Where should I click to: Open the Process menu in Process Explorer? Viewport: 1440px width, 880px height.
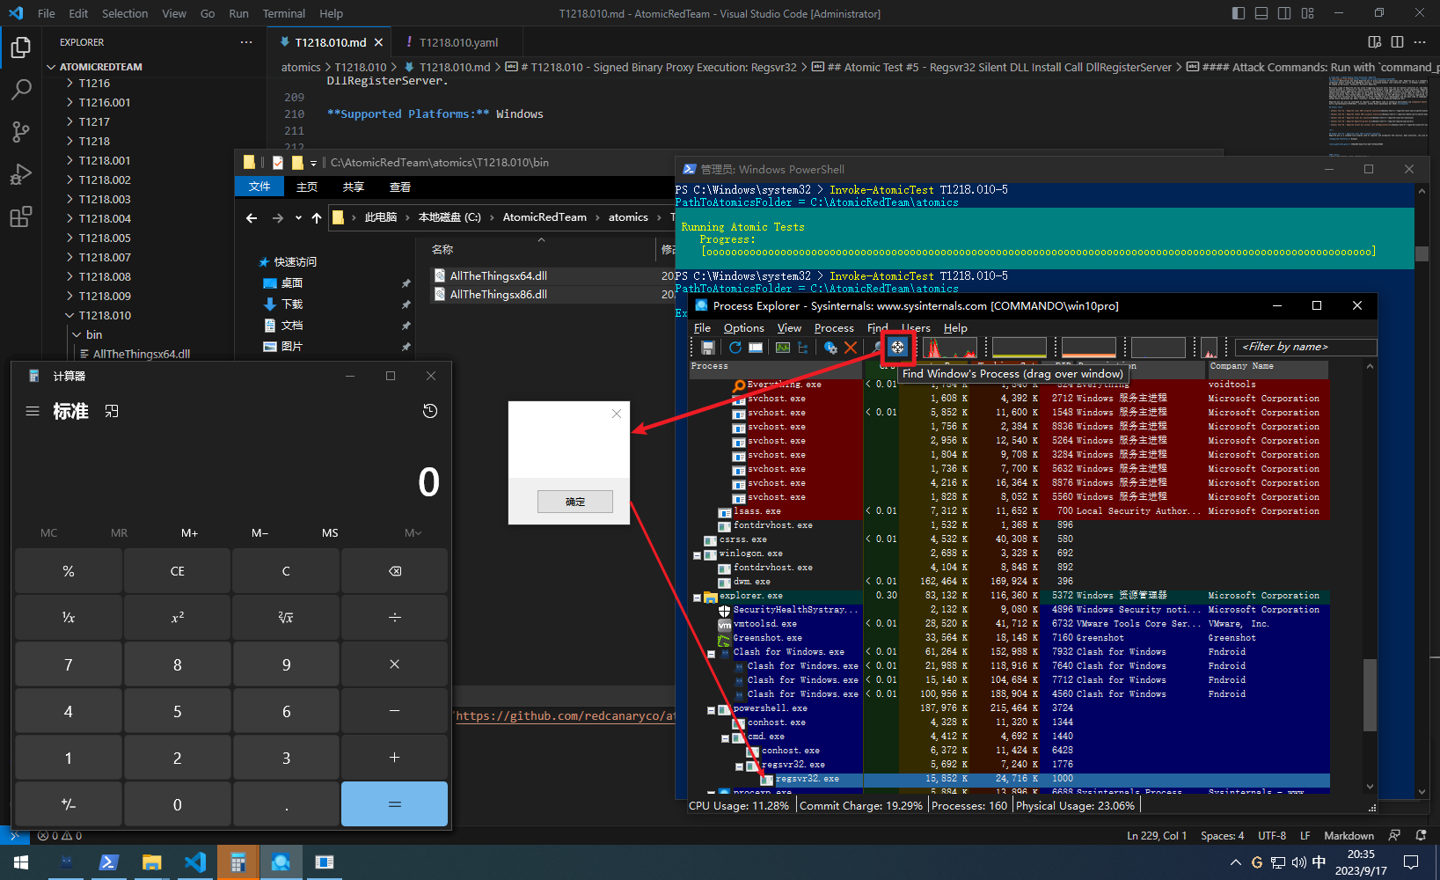coord(834,328)
